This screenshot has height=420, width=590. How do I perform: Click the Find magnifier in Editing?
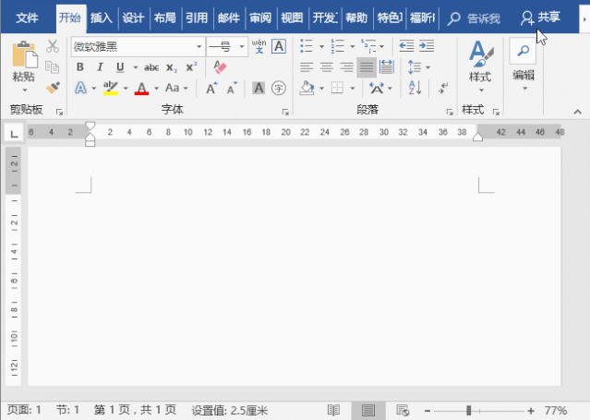click(x=523, y=50)
